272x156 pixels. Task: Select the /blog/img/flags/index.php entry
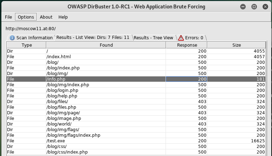(x=136, y=135)
